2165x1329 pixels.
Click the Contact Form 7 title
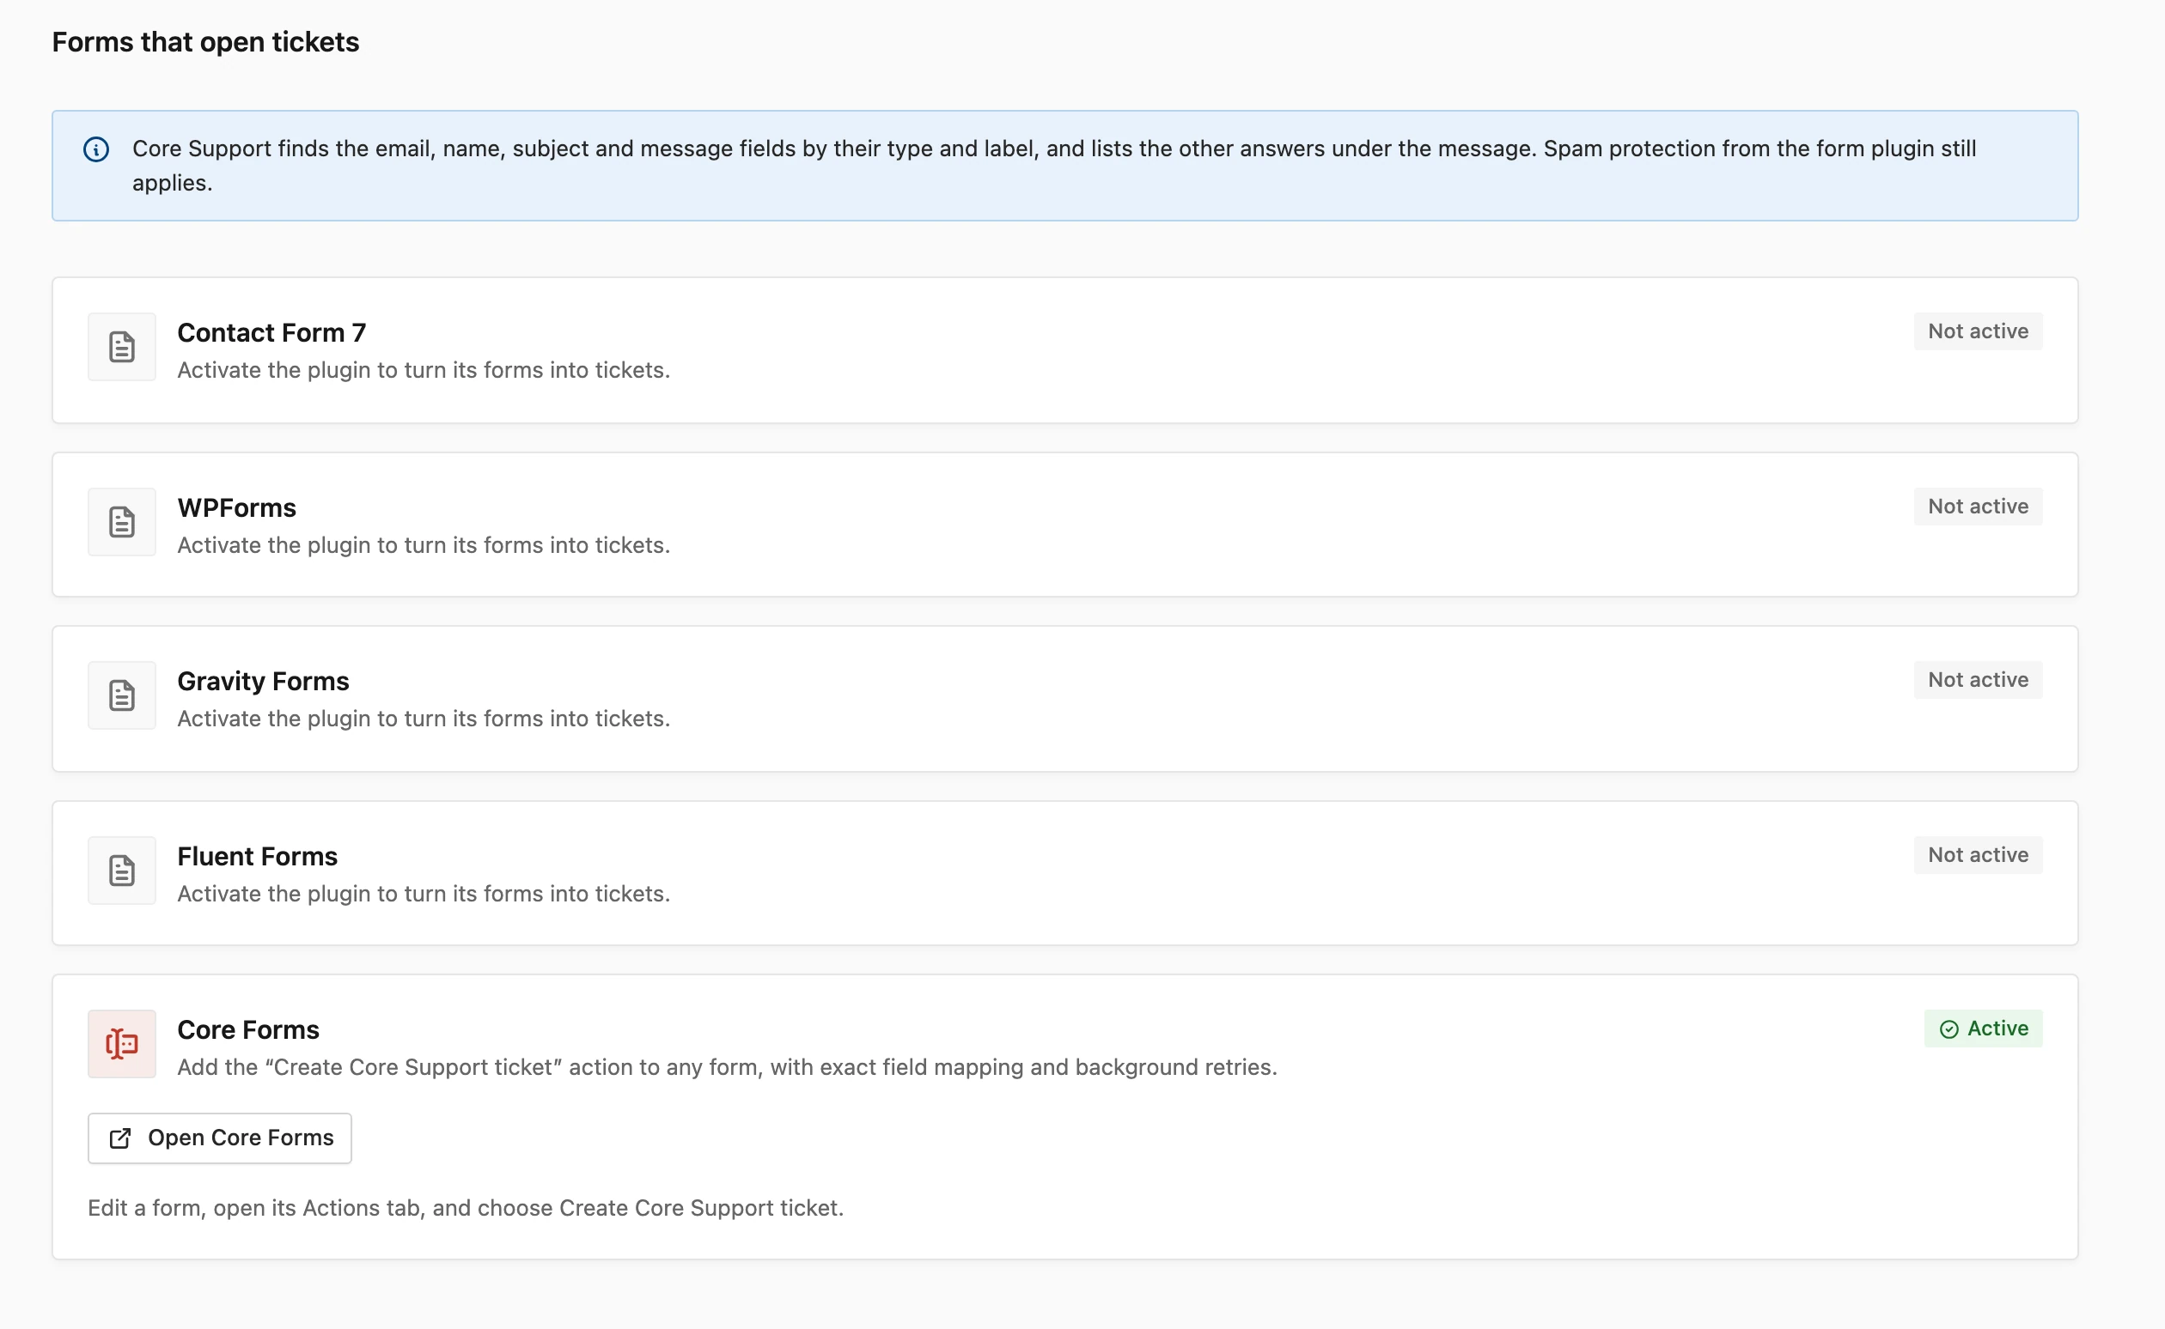coord(271,332)
